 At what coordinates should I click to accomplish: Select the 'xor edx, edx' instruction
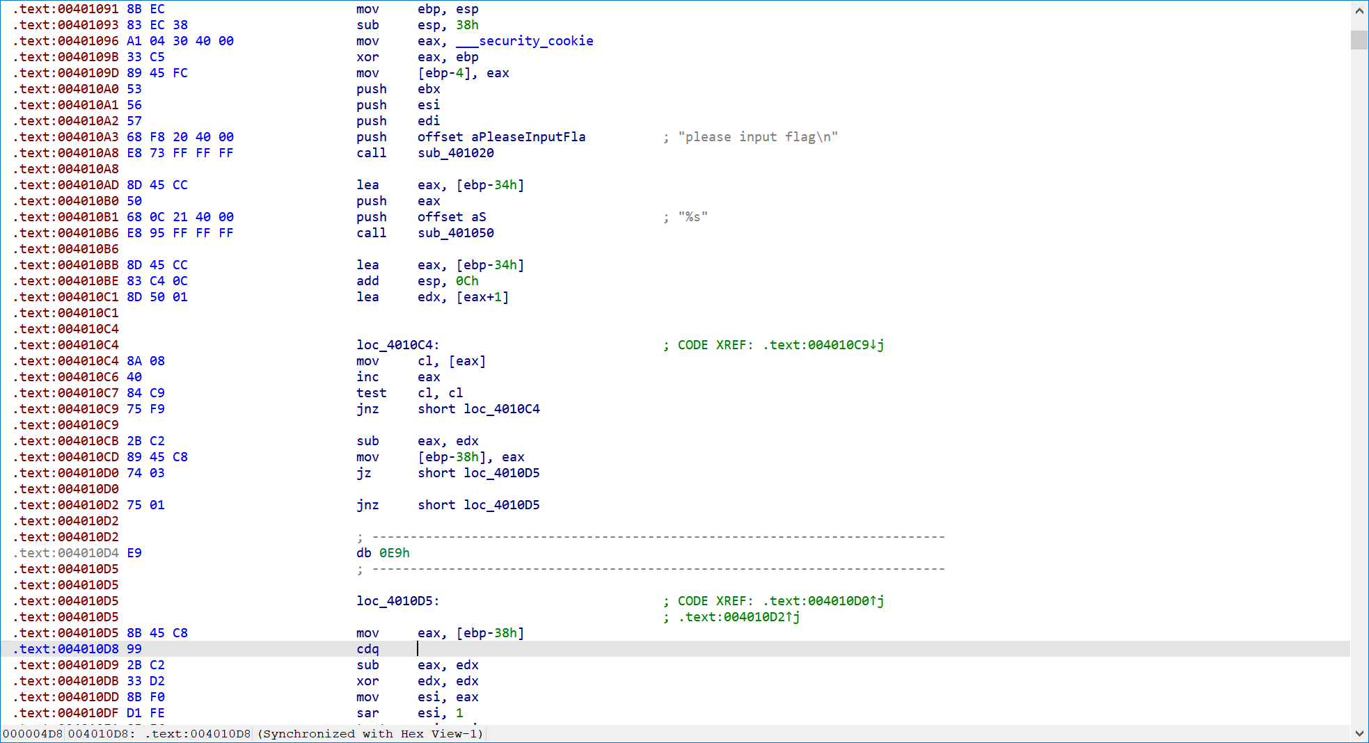[418, 681]
